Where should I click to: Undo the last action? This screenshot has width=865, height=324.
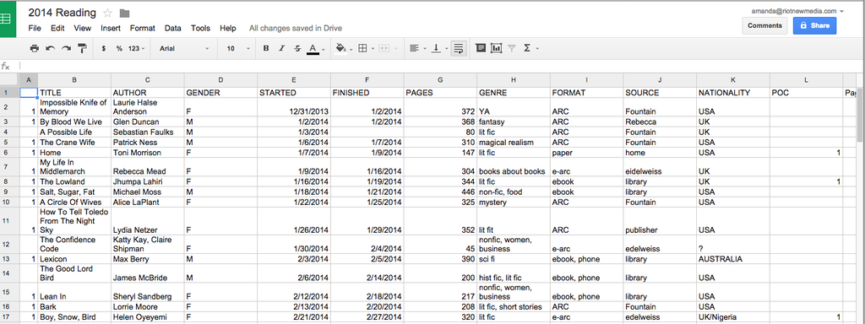tap(50, 48)
